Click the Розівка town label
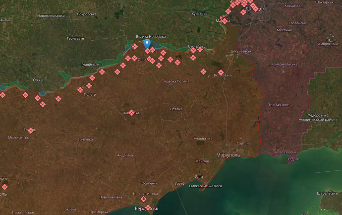Image resolution: width=342 pixels, height=215 pixels. [176, 109]
